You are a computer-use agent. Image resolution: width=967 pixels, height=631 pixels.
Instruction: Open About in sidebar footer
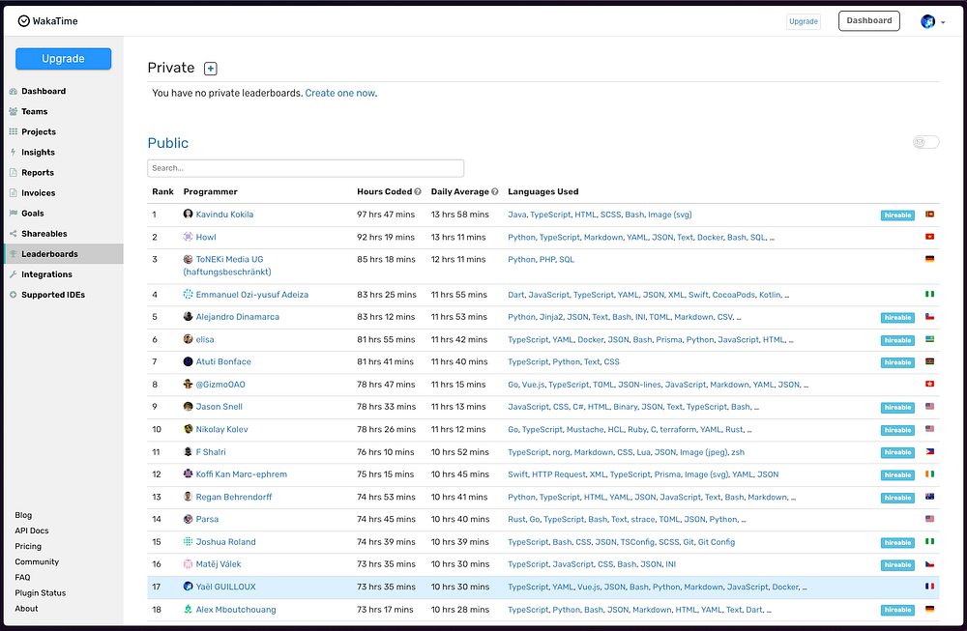tap(26, 608)
